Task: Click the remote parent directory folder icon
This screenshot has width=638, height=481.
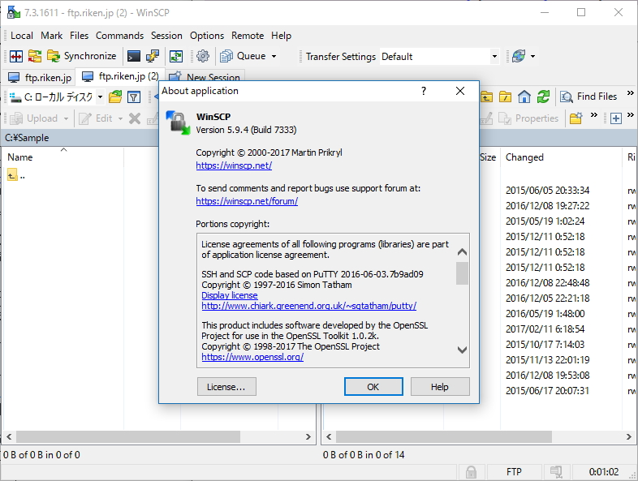Action: [487, 97]
